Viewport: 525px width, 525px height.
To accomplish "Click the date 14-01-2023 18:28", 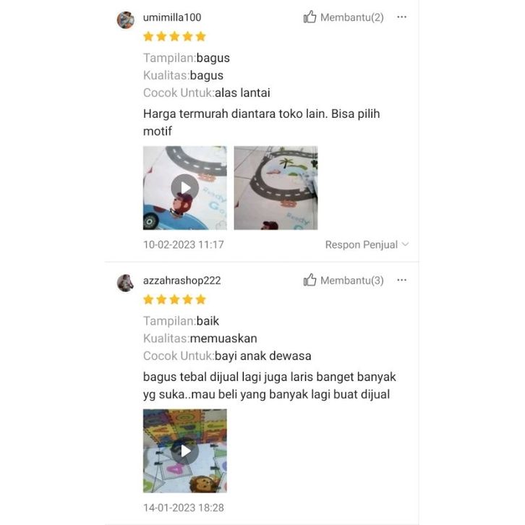I will pos(184,508).
